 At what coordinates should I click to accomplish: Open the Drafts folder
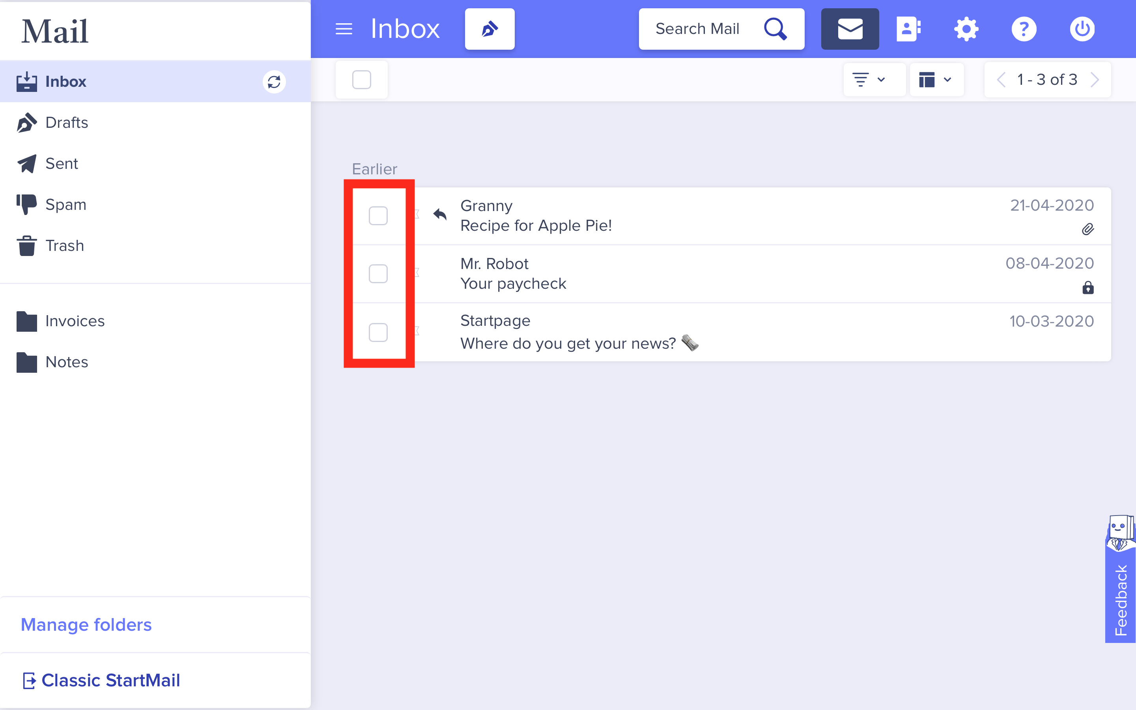66,123
